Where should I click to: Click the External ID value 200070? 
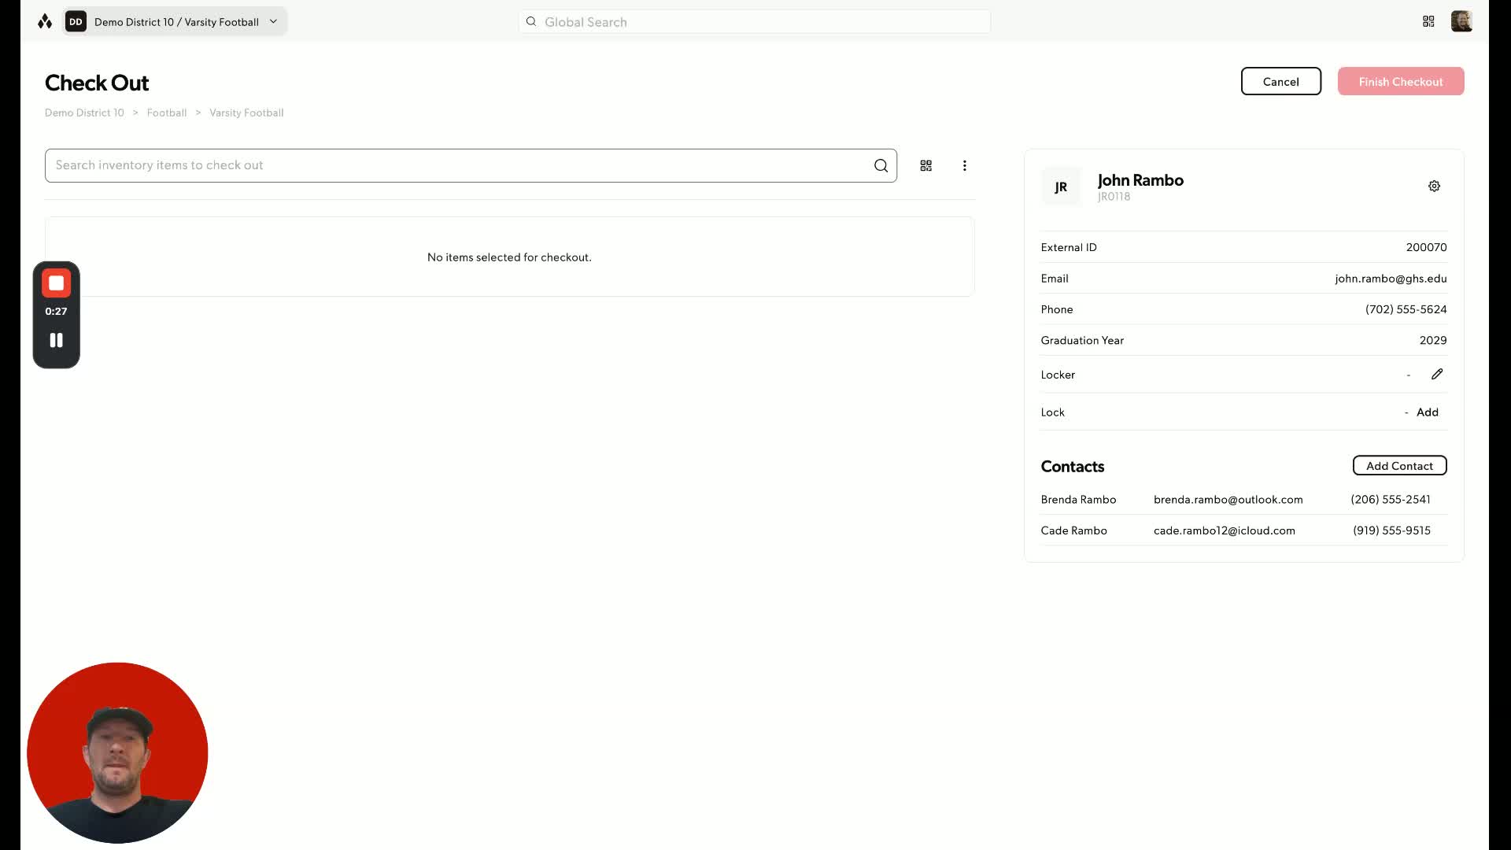(1426, 247)
